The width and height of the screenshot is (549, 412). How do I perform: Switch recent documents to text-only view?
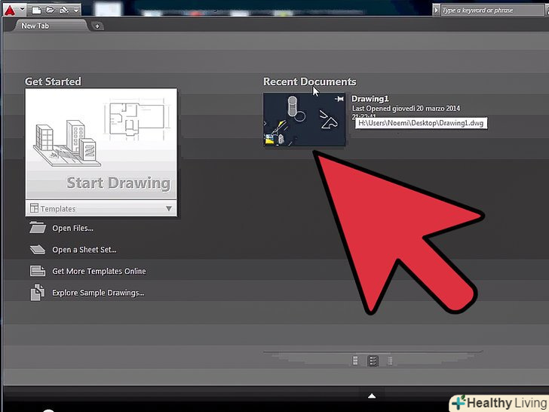pyautogui.click(x=390, y=361)
